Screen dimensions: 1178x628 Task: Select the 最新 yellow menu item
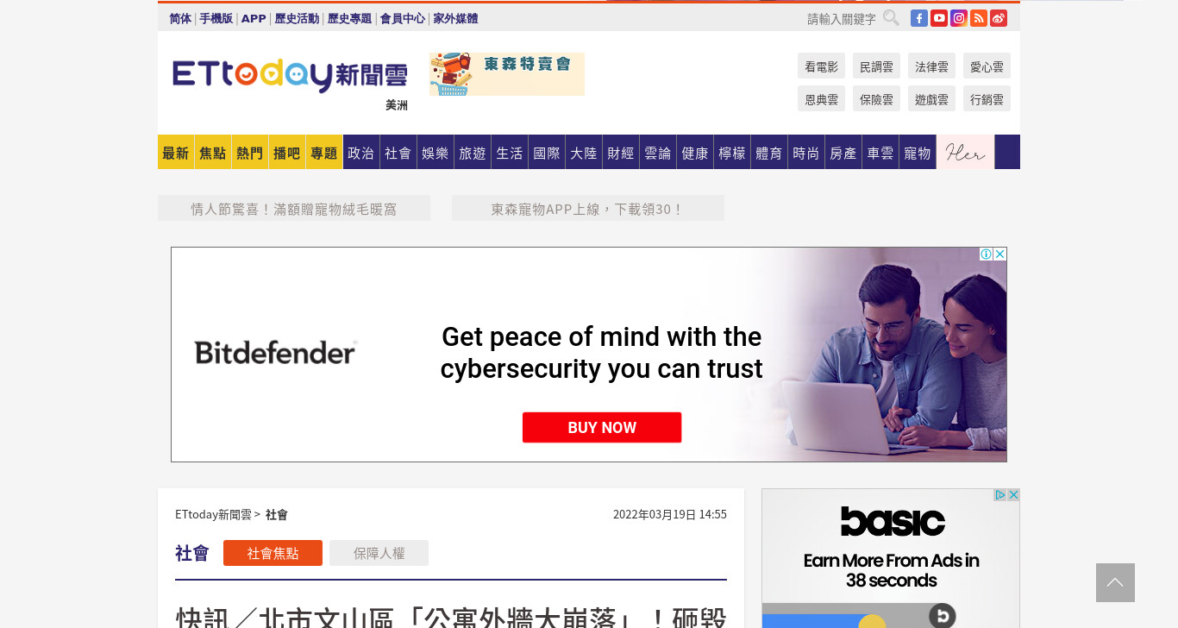click(176, 152)
